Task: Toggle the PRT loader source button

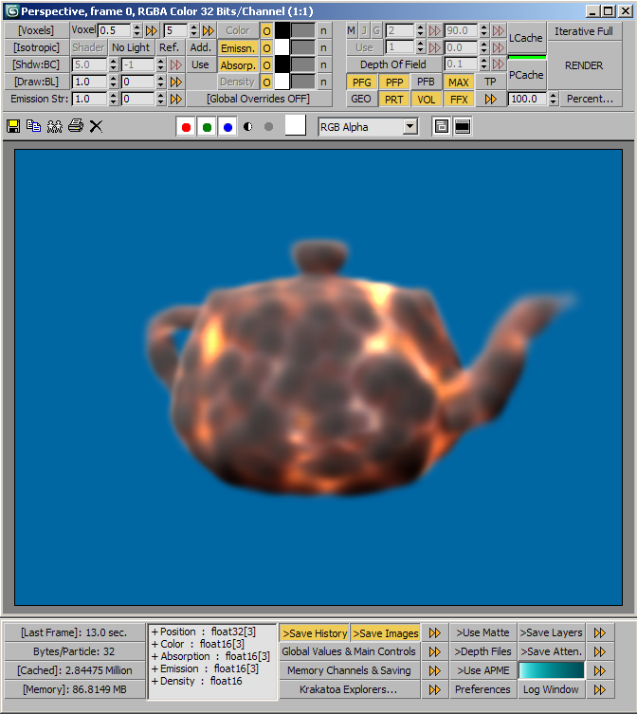Action: tap(393, 99)
